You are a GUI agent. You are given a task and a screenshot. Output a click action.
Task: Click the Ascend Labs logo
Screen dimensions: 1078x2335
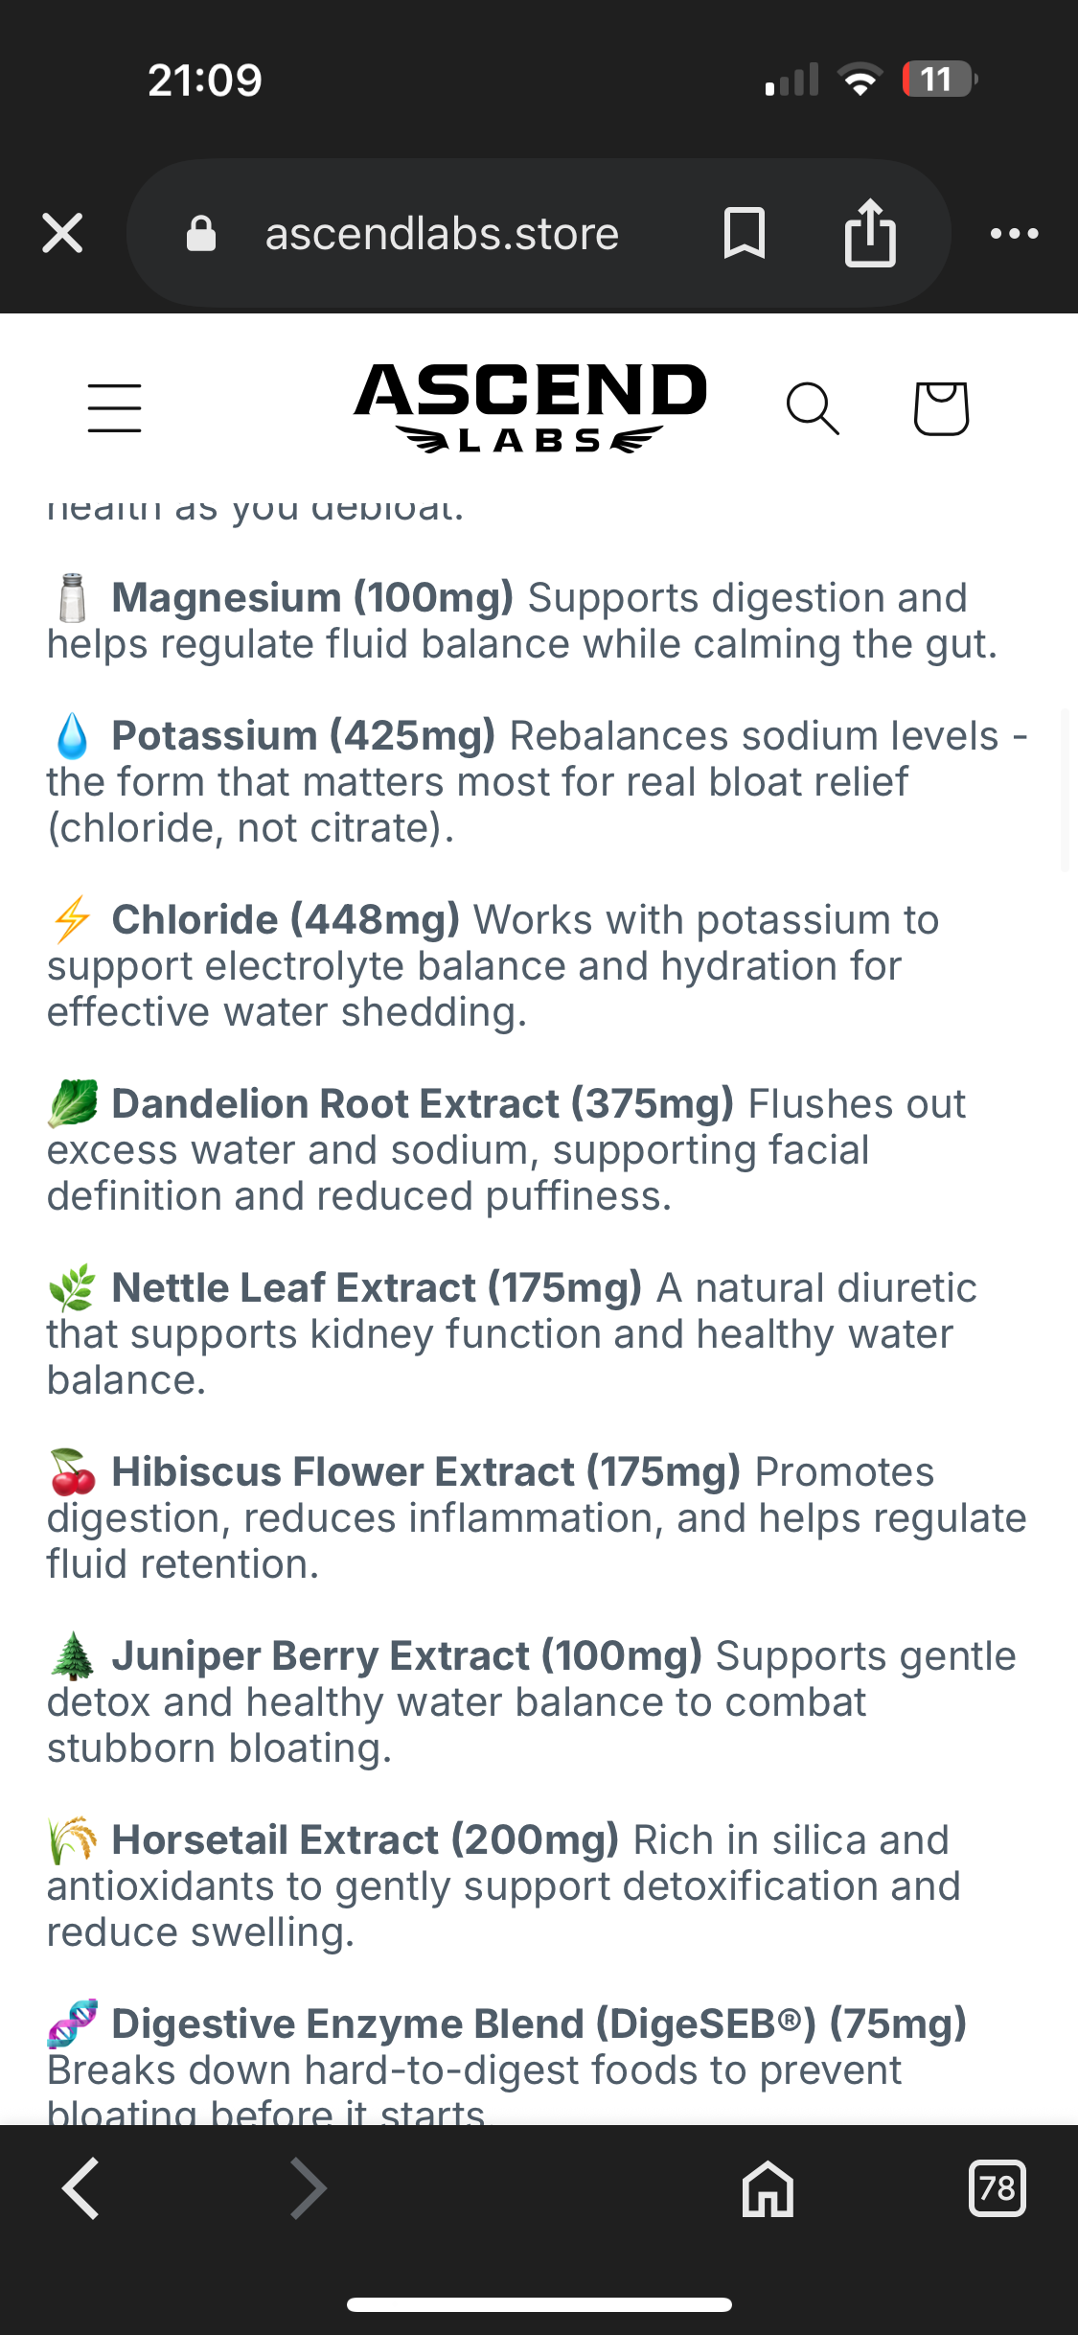point(531,407)
